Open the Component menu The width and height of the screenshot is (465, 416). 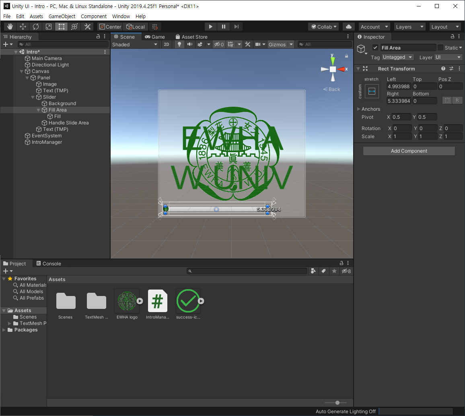click(x=94, y=17)
